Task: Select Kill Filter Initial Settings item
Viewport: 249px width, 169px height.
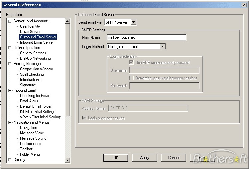Action: 38,112
